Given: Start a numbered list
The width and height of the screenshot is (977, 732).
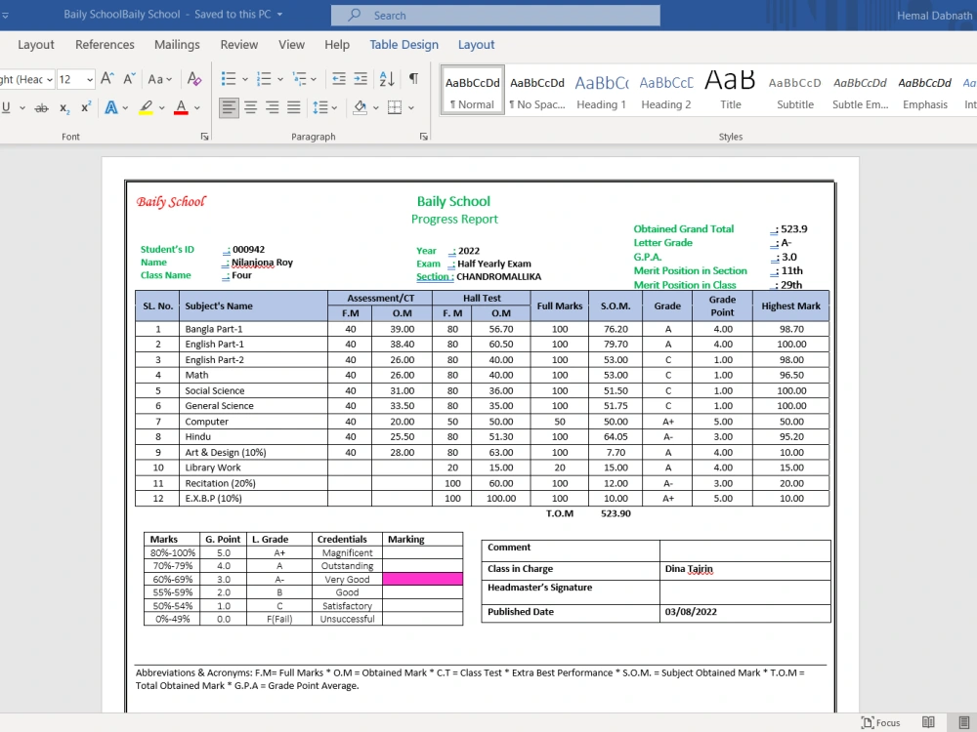Looking at the screenshot, I should pyautogui.click(x=264, y=78).
